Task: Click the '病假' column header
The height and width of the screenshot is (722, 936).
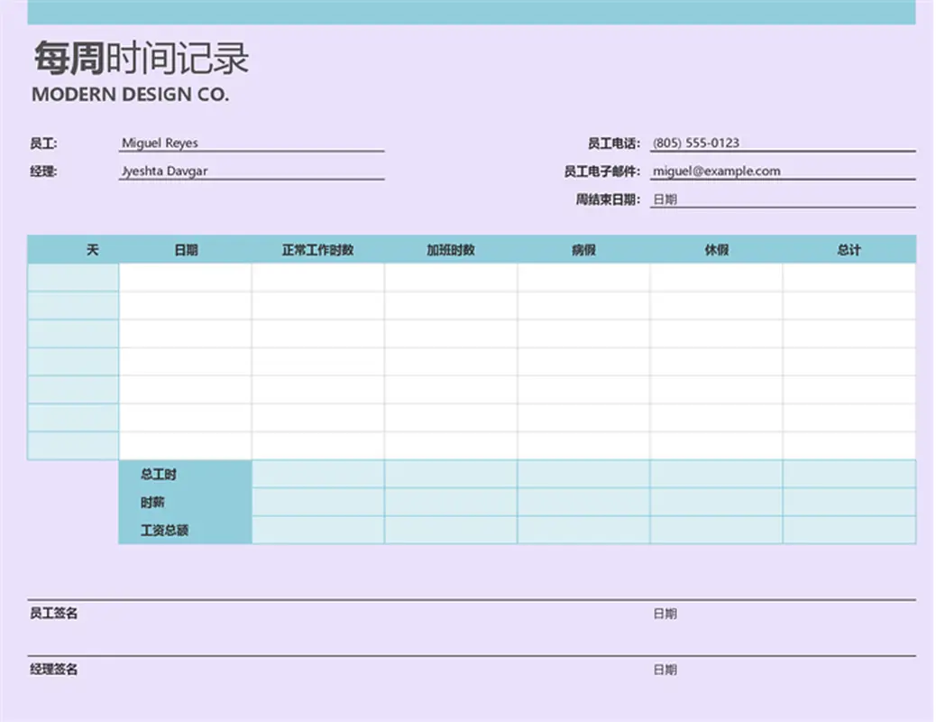Action: 583,250
